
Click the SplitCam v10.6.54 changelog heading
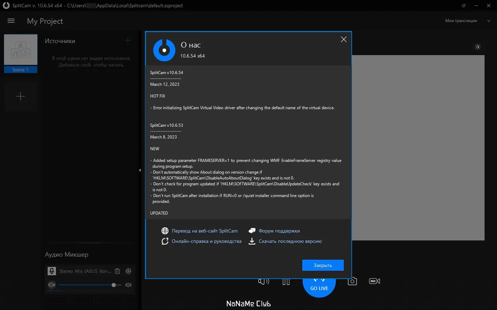167,73
